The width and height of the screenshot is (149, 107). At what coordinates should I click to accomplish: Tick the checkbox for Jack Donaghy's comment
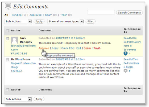click(7, 38)
